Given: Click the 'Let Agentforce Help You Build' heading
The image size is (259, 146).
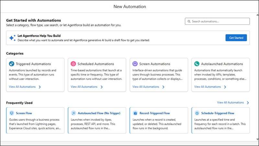Looking at the screenshot, I should tap(39, 36).
